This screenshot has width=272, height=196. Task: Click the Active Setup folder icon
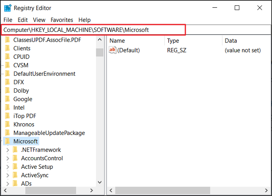point(15,166)
